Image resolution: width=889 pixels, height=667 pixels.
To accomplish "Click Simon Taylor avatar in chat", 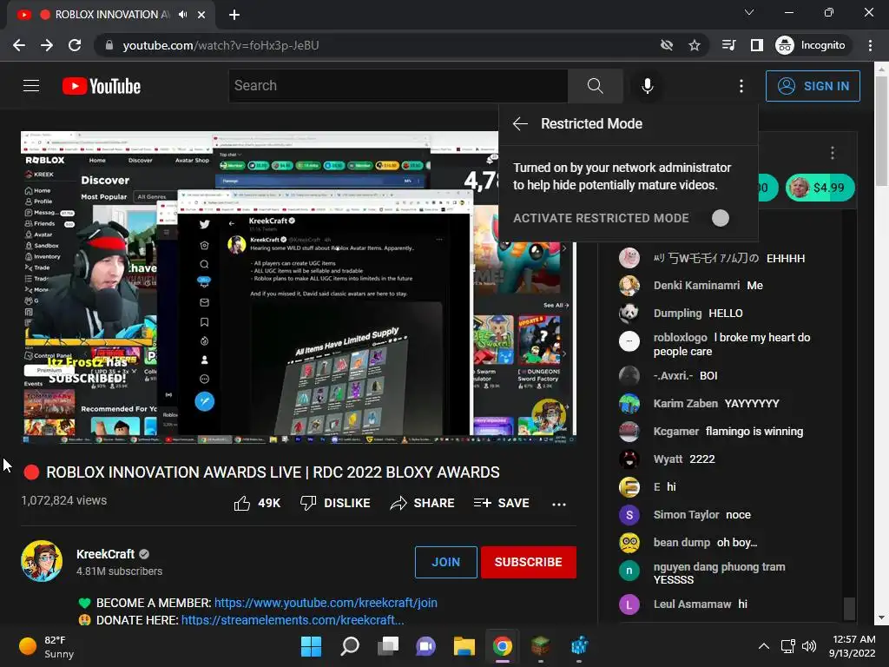I will point(629,515).
